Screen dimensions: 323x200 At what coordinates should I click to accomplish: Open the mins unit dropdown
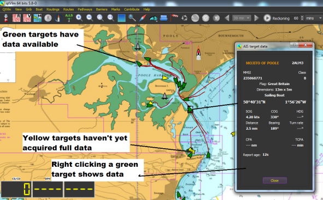coord(314,18)
